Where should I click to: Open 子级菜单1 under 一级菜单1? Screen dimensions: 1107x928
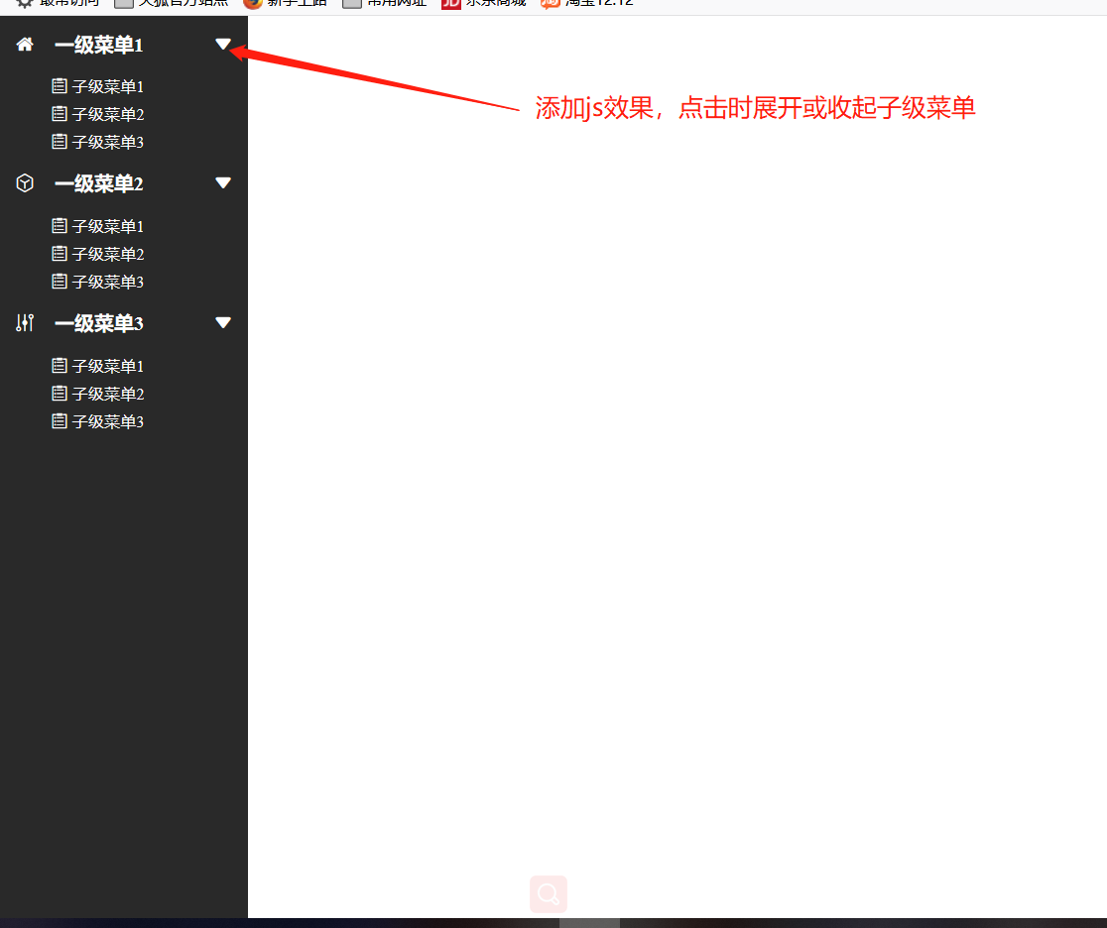pyautogui.click(x=108, y=87)
